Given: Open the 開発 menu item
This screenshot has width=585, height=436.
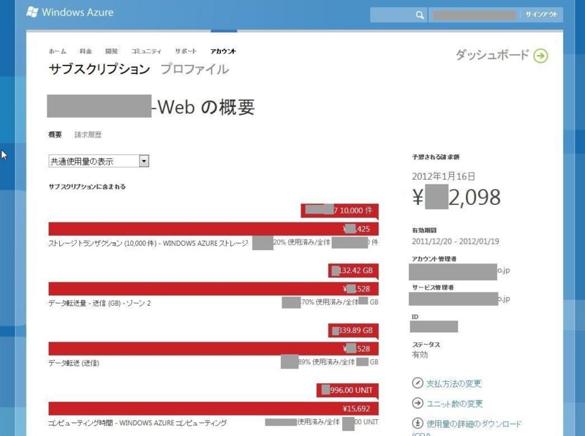Looking at the screenshot, I should point(111,51).
